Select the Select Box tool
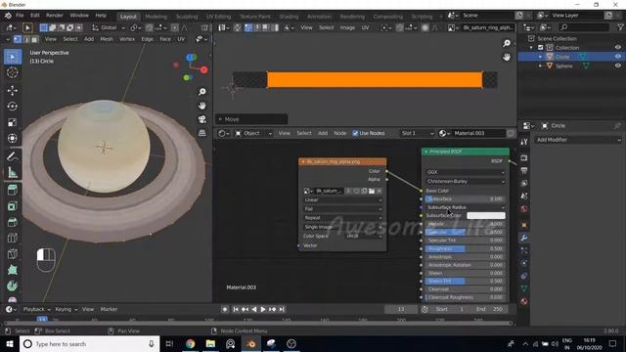This screenshot has height=352, width=626. pyautogui.click(x=13, y=57)
